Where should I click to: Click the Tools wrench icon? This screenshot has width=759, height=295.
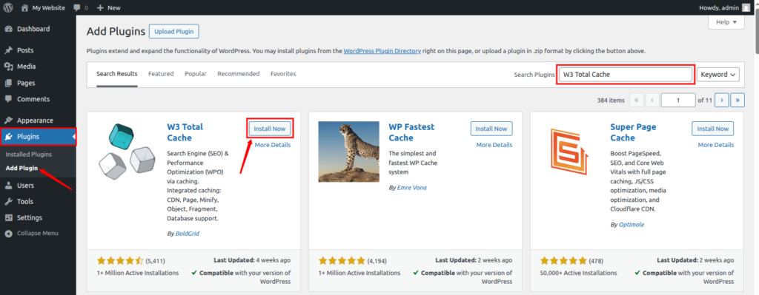pos(8,201)
